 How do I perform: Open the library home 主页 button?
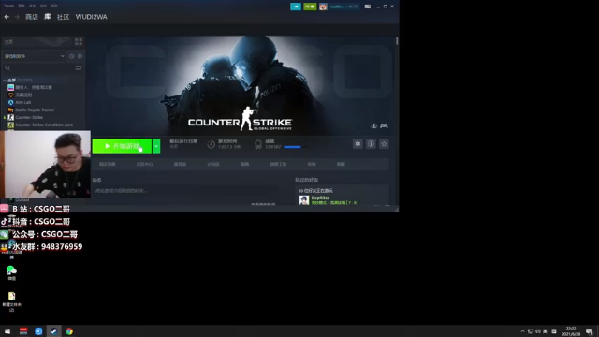click(x=37, y=41)
